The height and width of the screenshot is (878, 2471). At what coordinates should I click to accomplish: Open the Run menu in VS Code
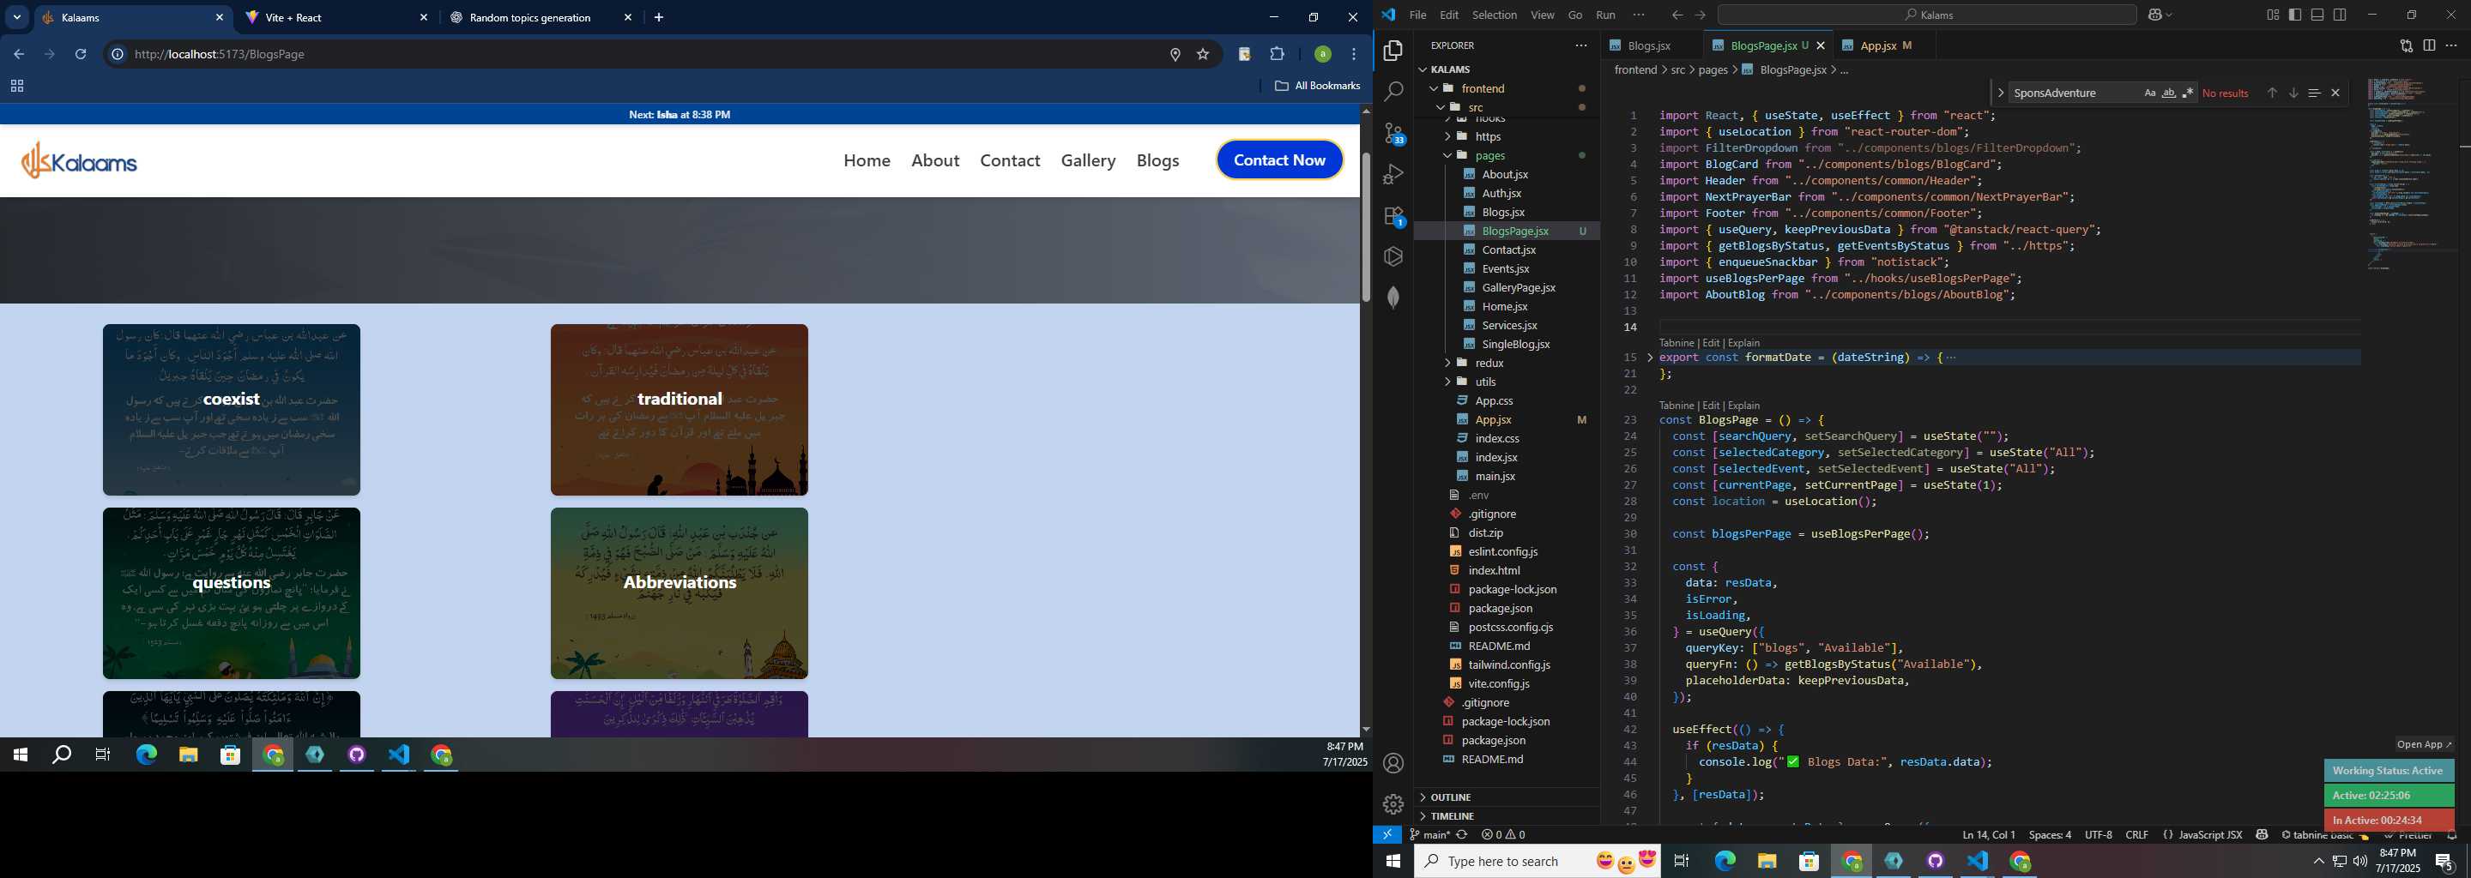pos(1604,15)
